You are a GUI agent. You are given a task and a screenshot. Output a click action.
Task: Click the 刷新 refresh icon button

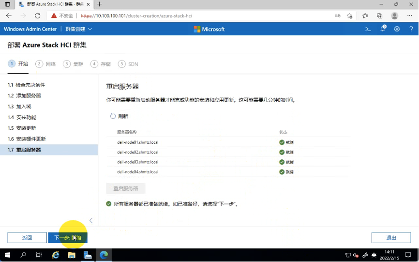point(119,116)
